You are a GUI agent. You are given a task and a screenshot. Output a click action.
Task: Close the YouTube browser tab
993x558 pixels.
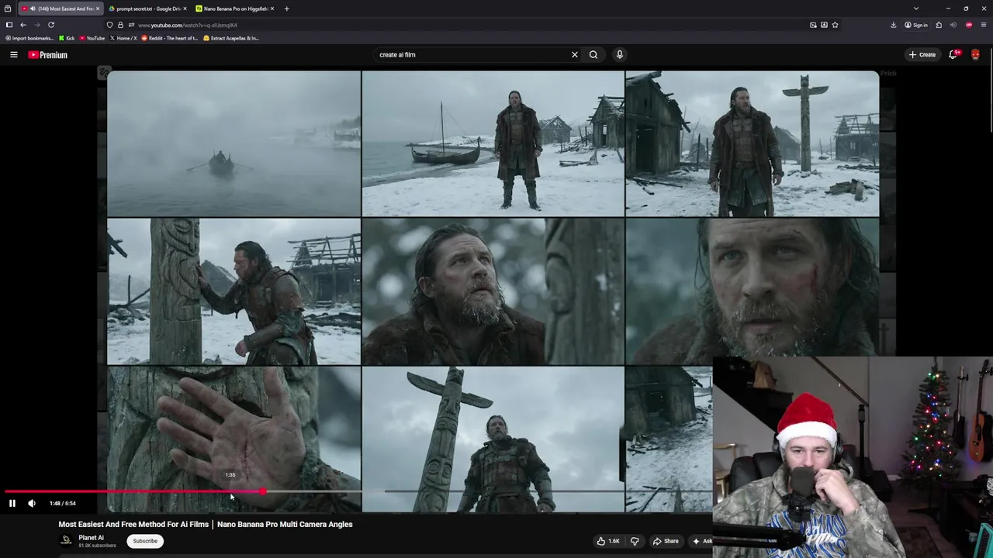[98, 9]
